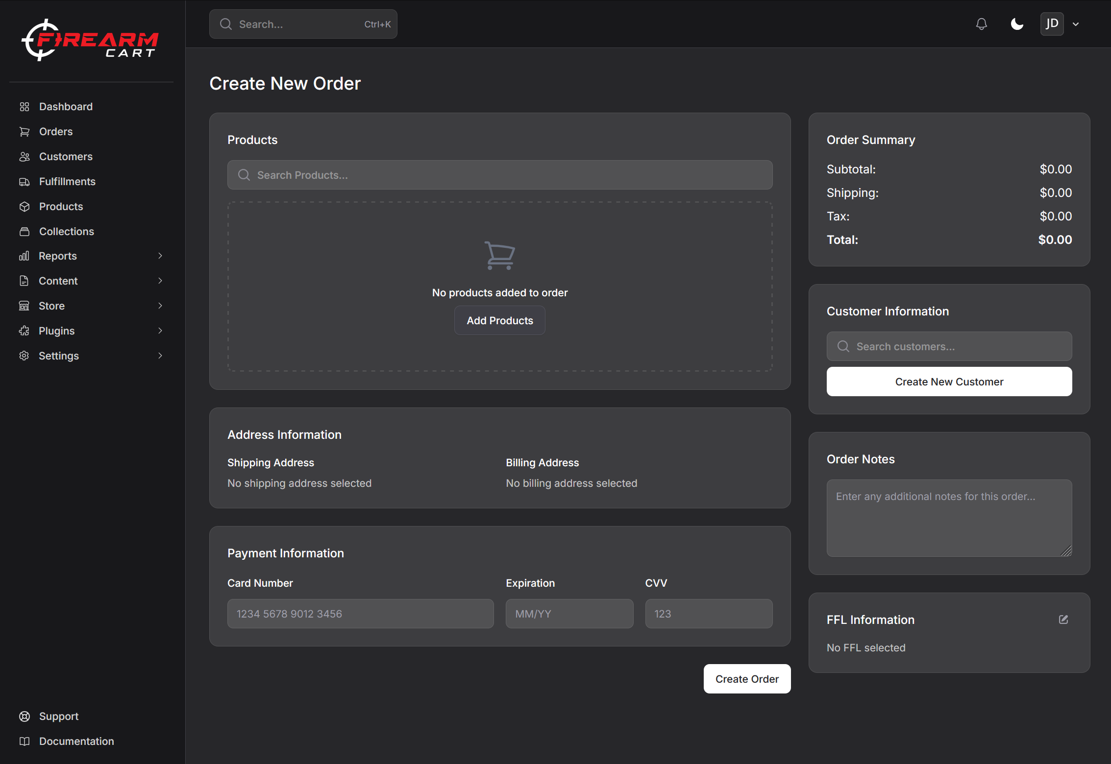This screenshot has height=764, width=1111.
Task: Click the Documentation book icon
Action: (x=25, y=741)
